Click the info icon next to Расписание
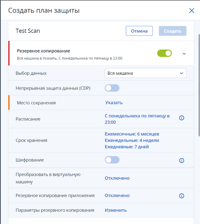 pyautogui.click(x=182, y=118)
